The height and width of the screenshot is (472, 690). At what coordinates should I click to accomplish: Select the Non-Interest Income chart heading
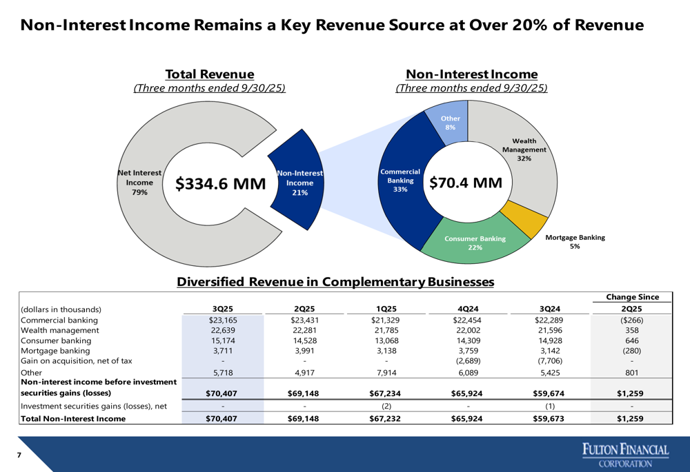471,74
